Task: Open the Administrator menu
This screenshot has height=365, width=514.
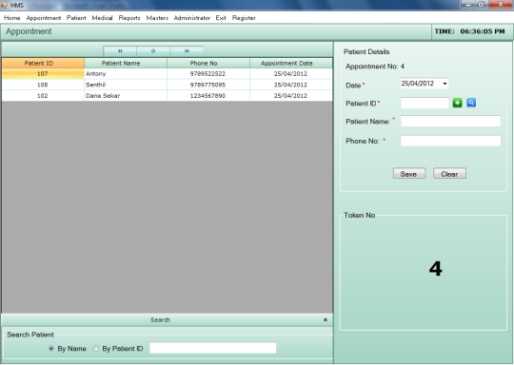Action: [x=192, y=18]
